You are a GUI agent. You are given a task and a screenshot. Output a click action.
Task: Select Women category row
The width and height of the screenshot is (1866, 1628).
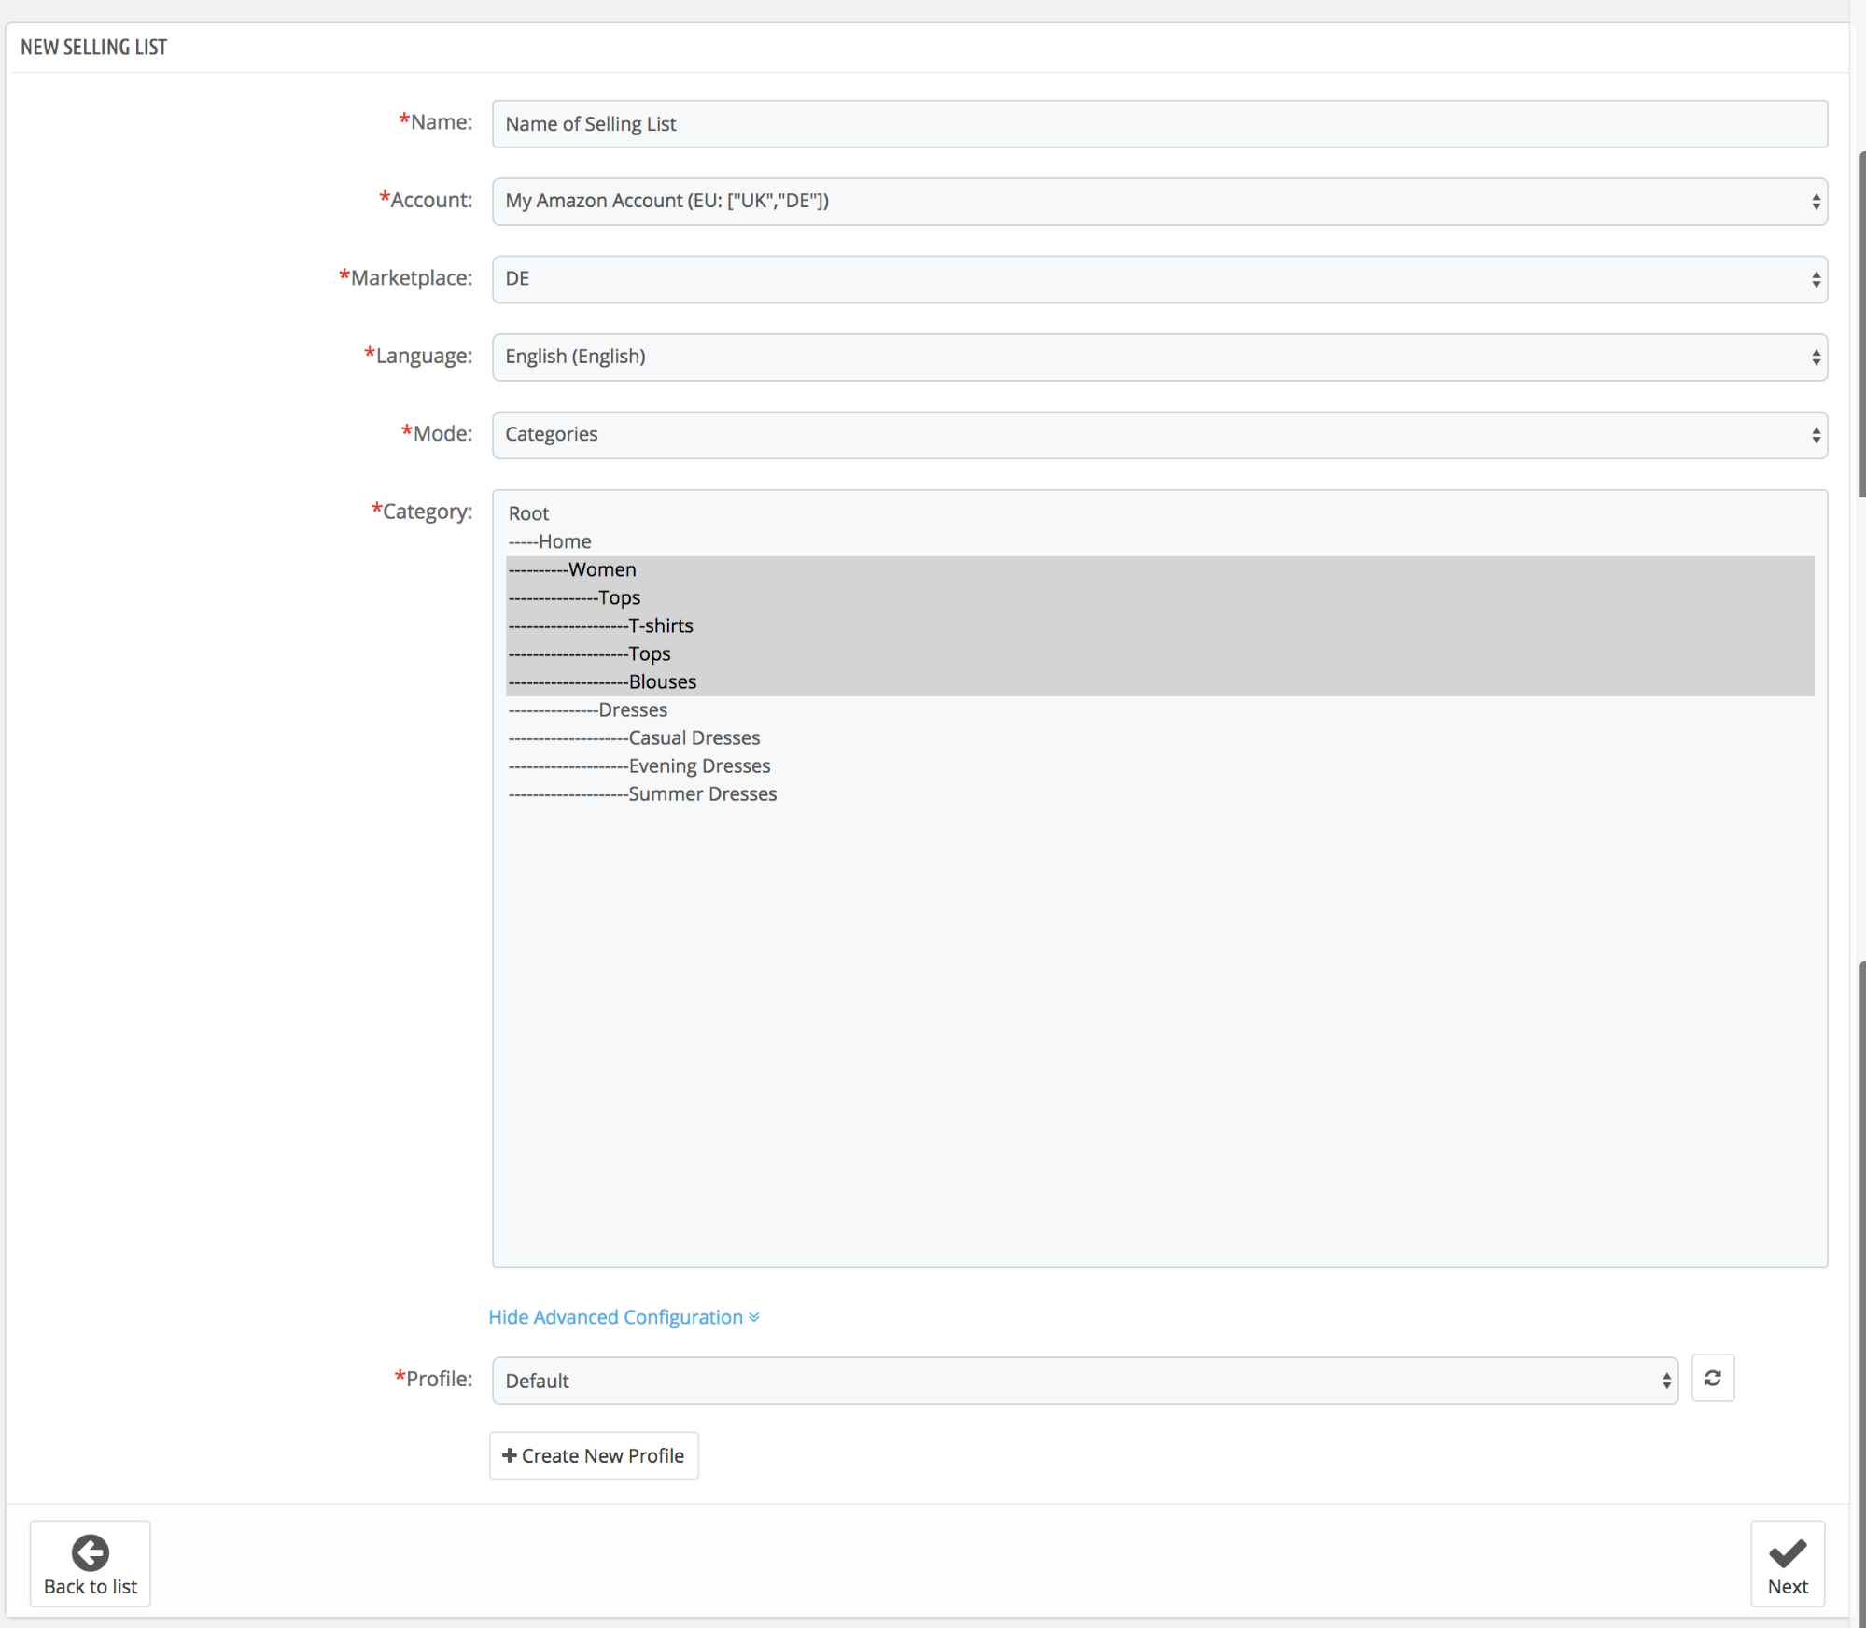coord(1159,569)
